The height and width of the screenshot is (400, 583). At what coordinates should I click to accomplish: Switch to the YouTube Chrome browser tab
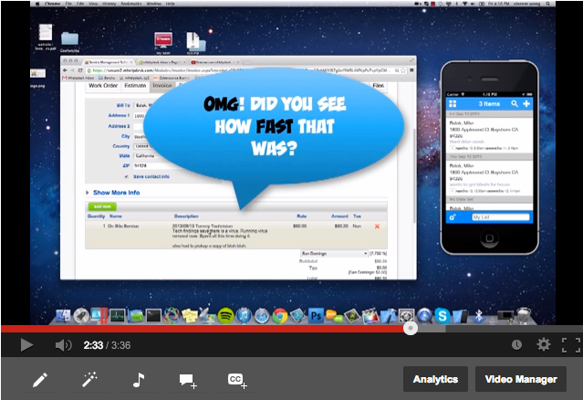point(214,62)
